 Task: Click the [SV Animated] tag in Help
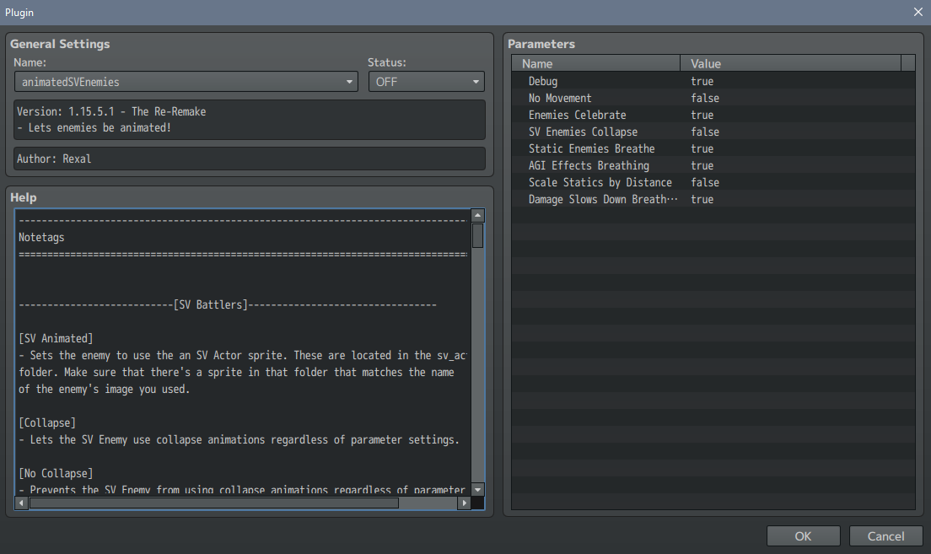point(56,338)
